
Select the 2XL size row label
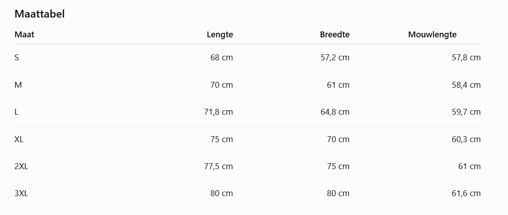[x=22, y=166]
